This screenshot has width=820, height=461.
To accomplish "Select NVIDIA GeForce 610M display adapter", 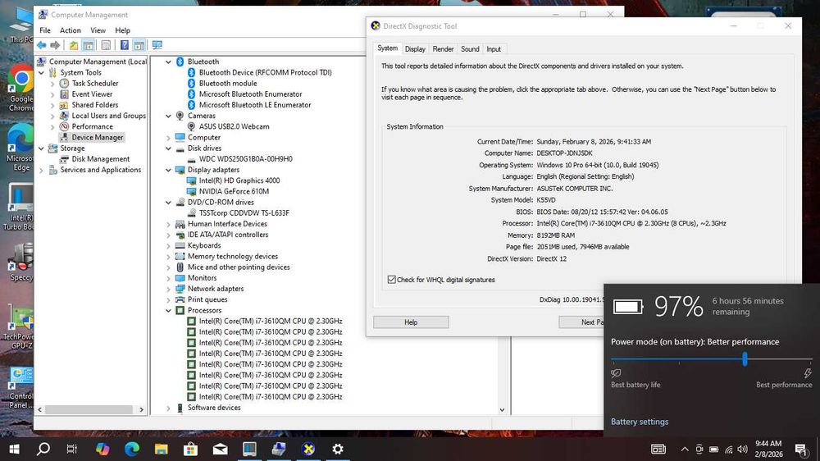I will coord(234,191).
